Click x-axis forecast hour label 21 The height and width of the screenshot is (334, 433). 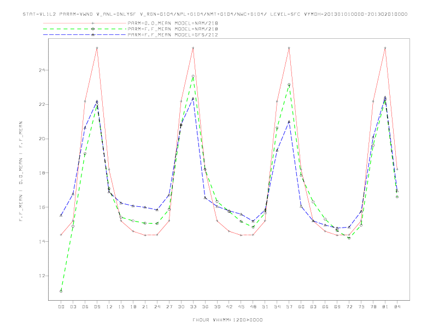pos(145,307)
